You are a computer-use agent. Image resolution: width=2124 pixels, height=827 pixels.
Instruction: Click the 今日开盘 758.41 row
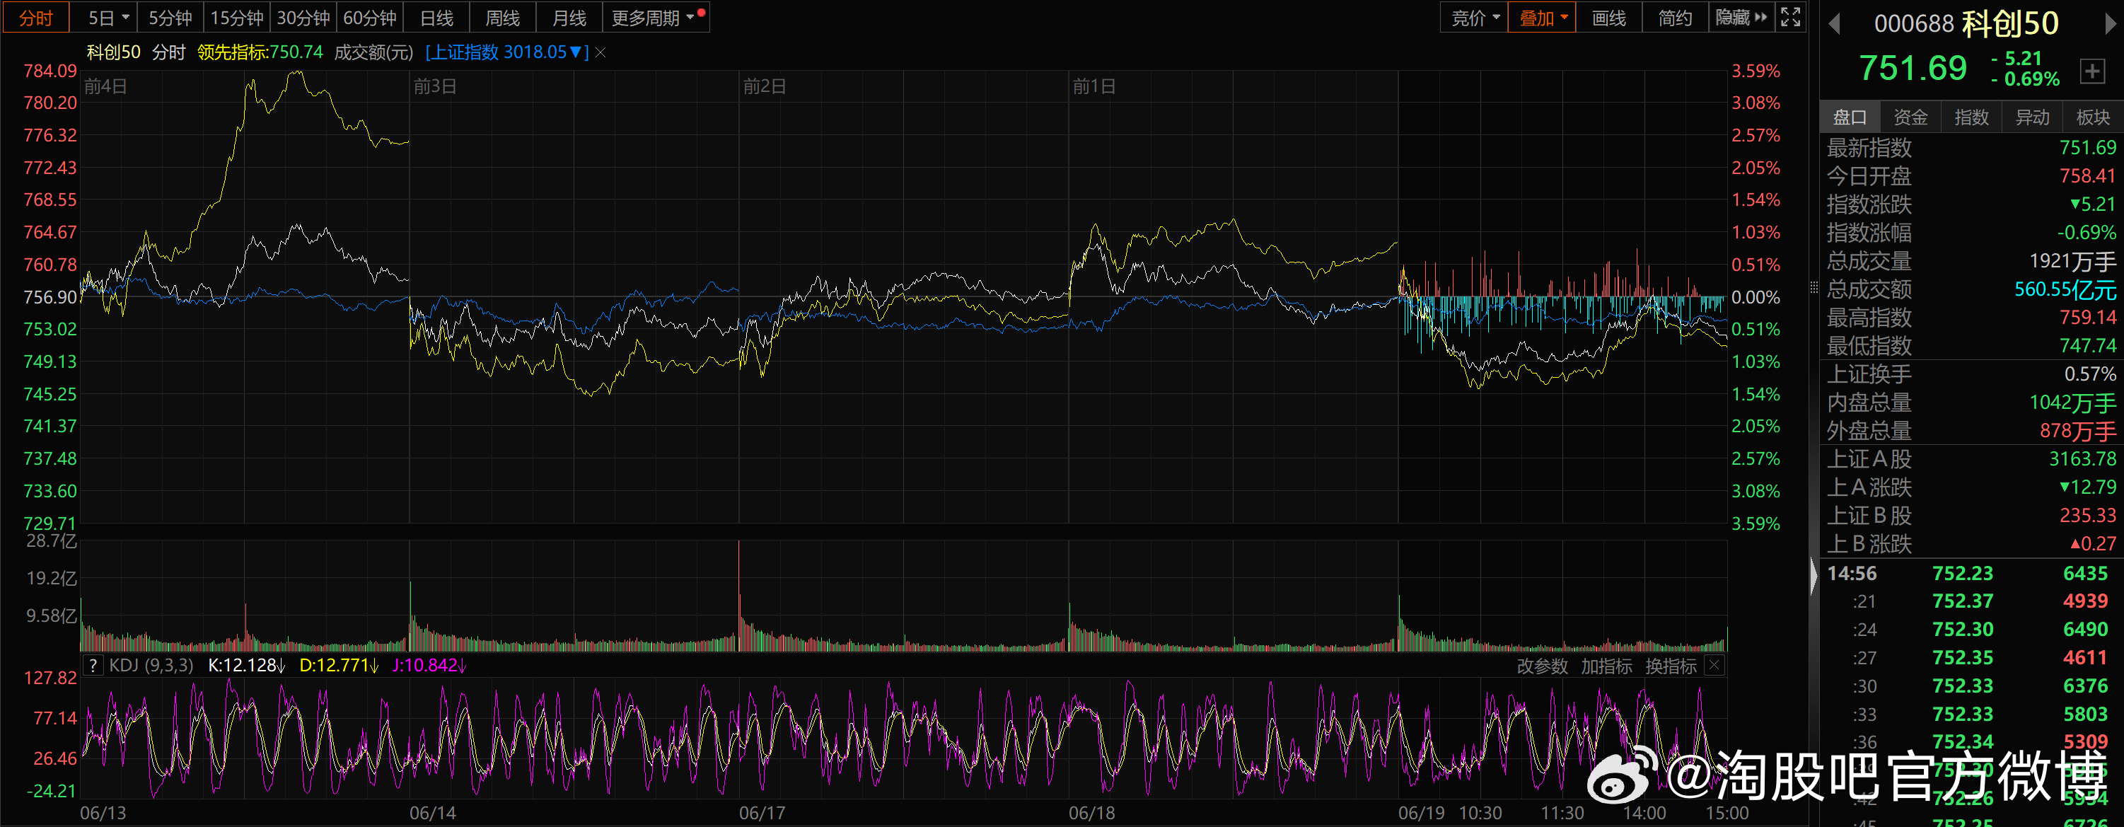click(1971, 175)
